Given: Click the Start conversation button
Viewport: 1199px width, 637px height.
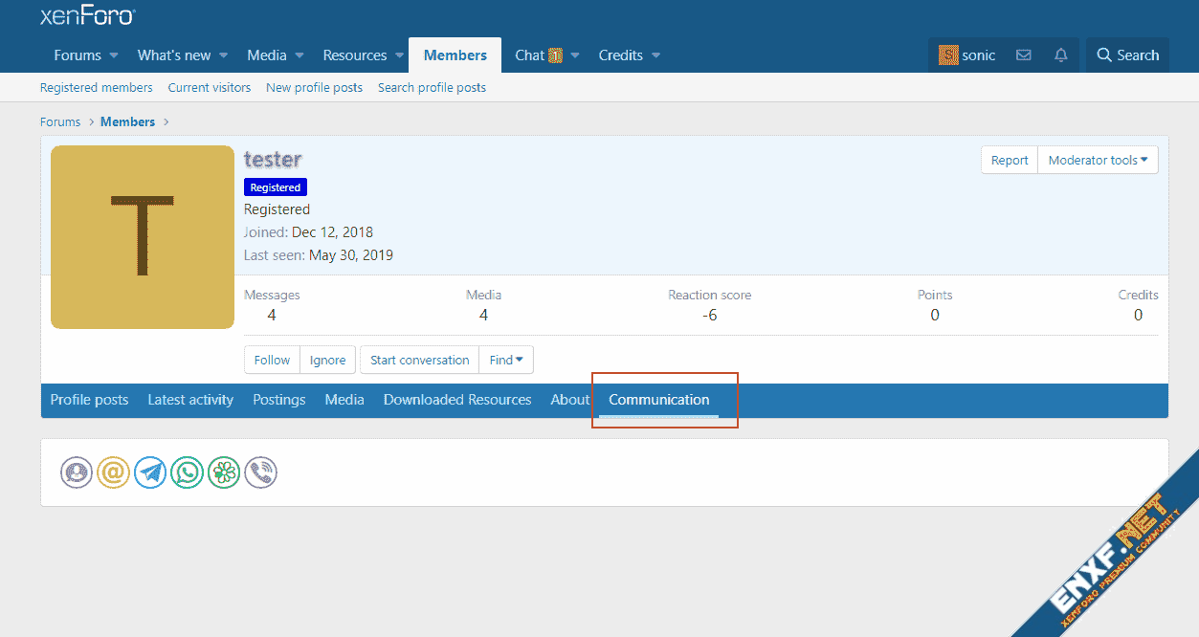Looking at the screenshot, I should (419, 361).
